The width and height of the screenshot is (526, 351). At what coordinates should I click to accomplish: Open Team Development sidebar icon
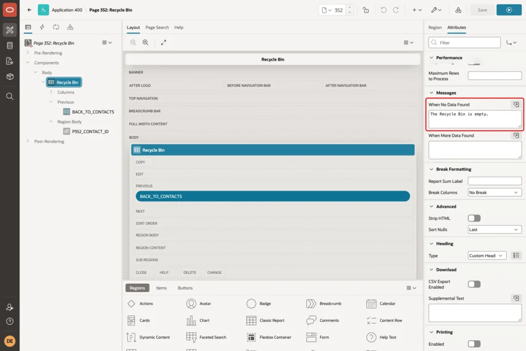[10, 61]
